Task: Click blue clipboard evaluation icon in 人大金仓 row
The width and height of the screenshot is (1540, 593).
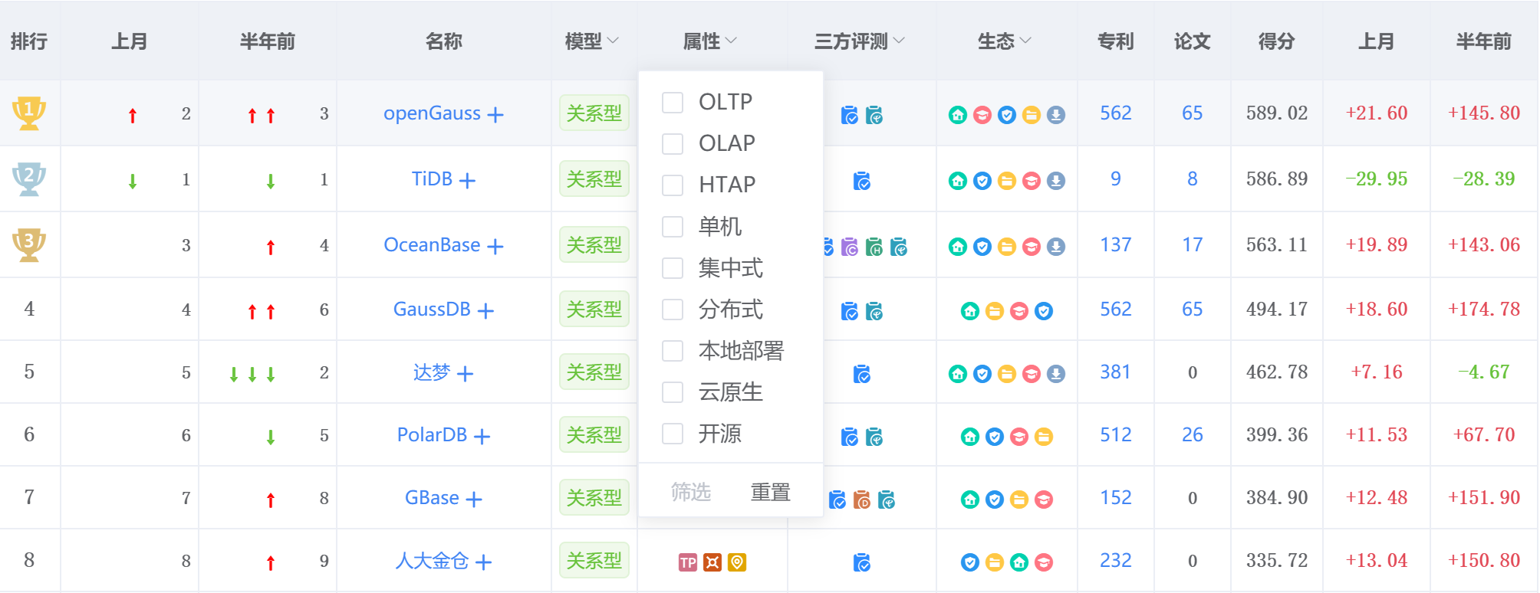Action: click(862, 562)
